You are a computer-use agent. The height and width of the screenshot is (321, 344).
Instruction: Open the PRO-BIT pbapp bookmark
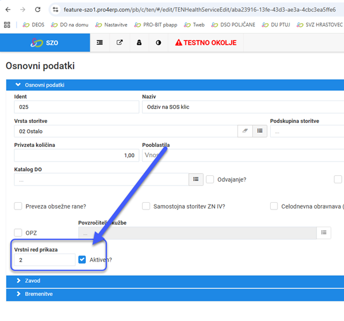pos(156,25)
